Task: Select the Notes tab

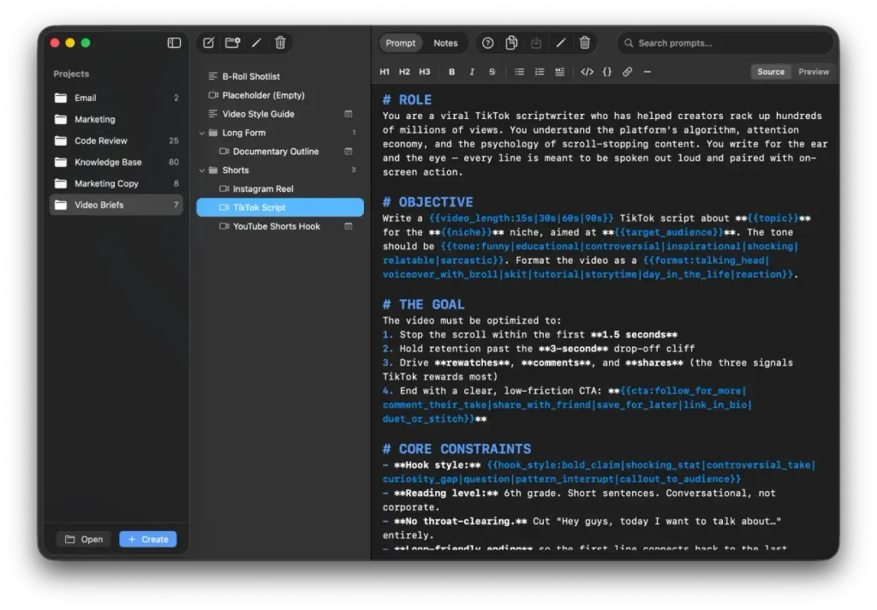Action: coord(445,43)
